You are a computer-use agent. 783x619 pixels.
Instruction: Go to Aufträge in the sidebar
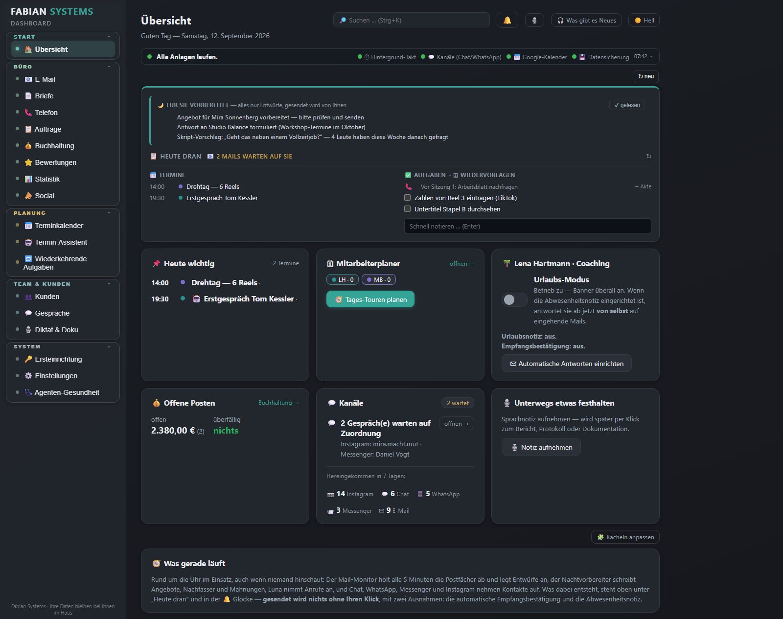click(63, 129)
